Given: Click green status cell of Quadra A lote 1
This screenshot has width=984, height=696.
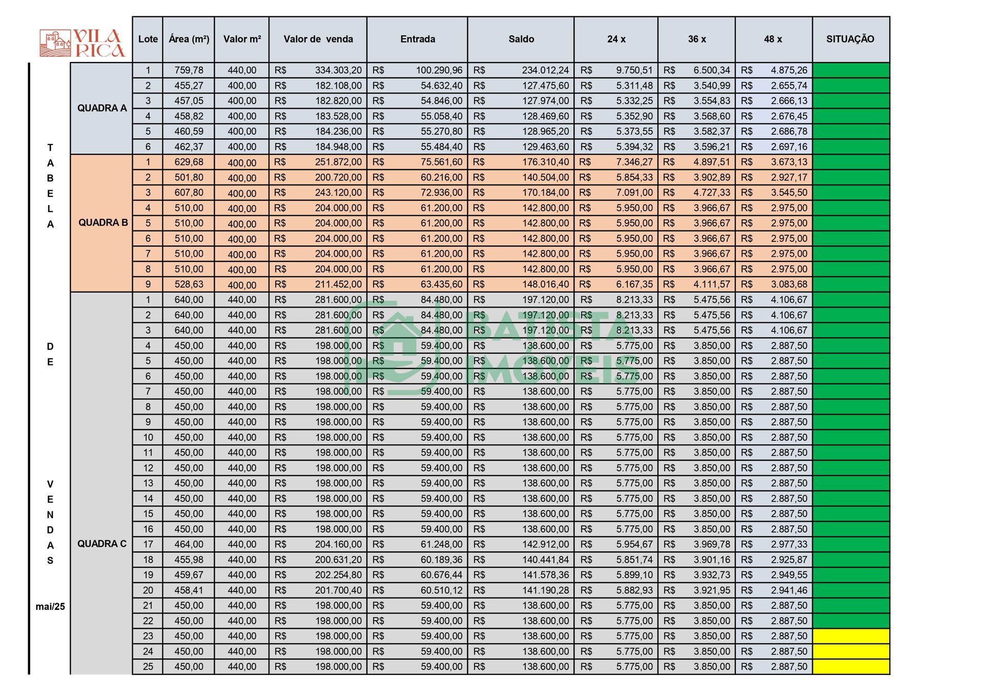Looking at the screenshot, I should 851,70.
